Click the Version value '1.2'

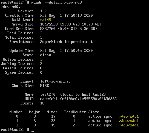[x=44, y=11]
